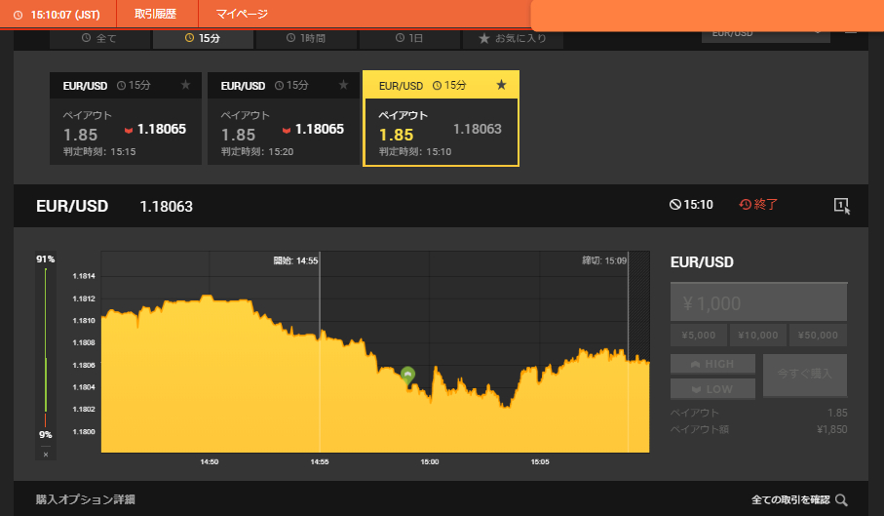Open the EUR/USD currency pair dropdown
The width and height of the screenshot is (884, 516).
[x=766, y=35]
